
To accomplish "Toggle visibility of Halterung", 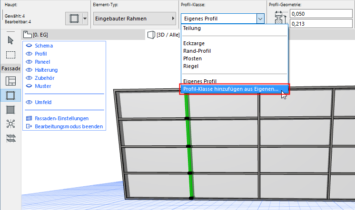I will click(x=29, y=70).
